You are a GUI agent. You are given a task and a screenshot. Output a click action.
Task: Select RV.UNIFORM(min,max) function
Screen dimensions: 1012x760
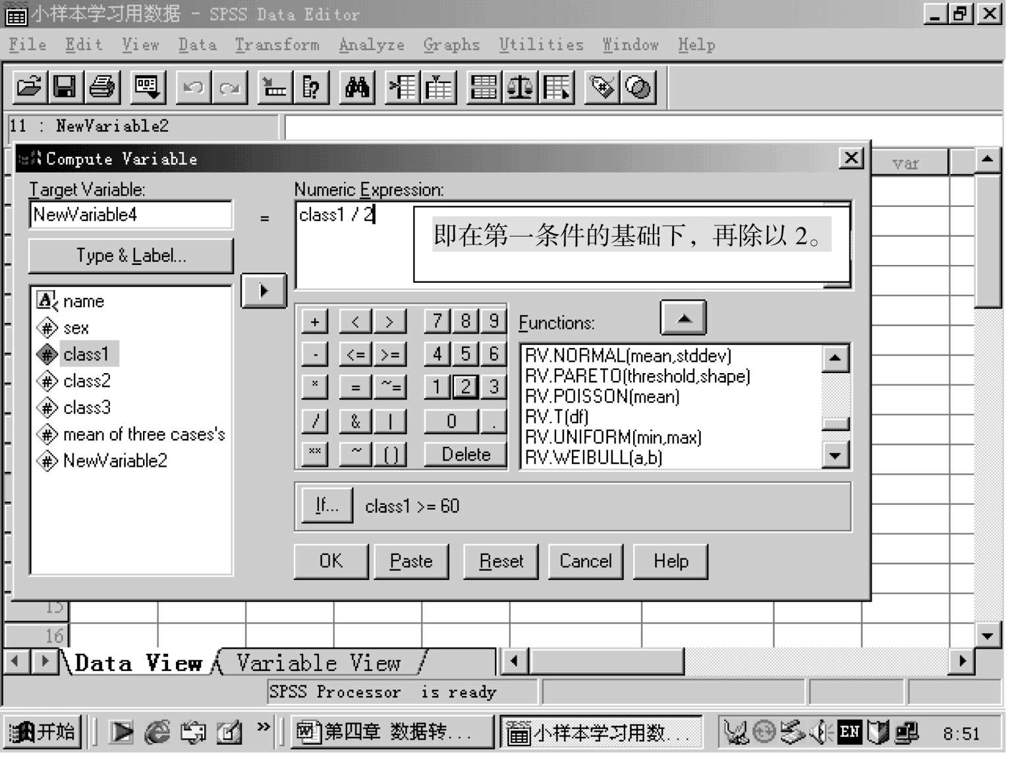(x=613, y=437)
